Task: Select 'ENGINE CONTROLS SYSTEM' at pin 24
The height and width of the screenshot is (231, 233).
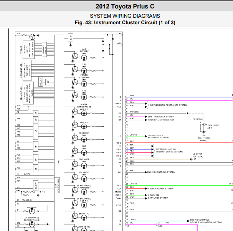Action: [161, 172]
